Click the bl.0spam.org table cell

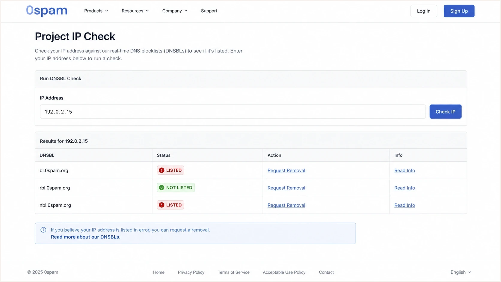click(x=93, y=170)
